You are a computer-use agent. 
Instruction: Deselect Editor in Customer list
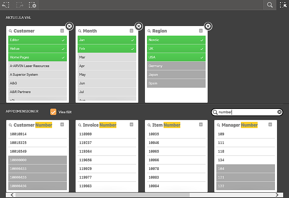coord(38,40)
